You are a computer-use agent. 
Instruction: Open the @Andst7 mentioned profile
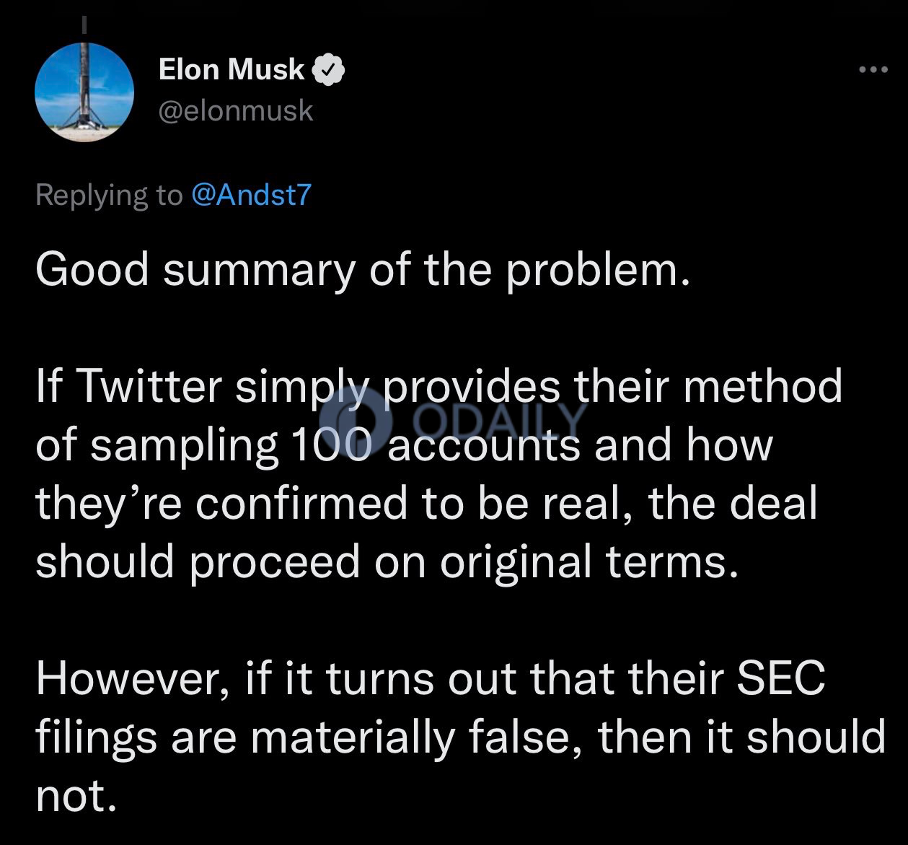point(250,195)
